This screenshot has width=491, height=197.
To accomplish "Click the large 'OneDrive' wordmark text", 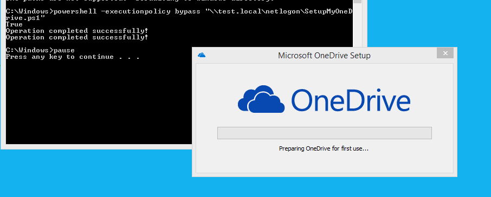I will (x=351, y=100).
